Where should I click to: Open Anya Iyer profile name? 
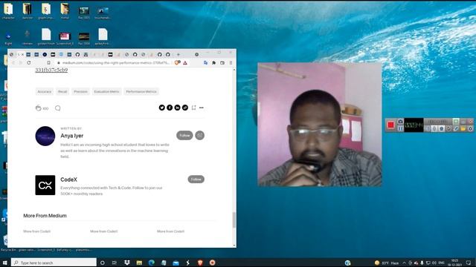(71, 136)
